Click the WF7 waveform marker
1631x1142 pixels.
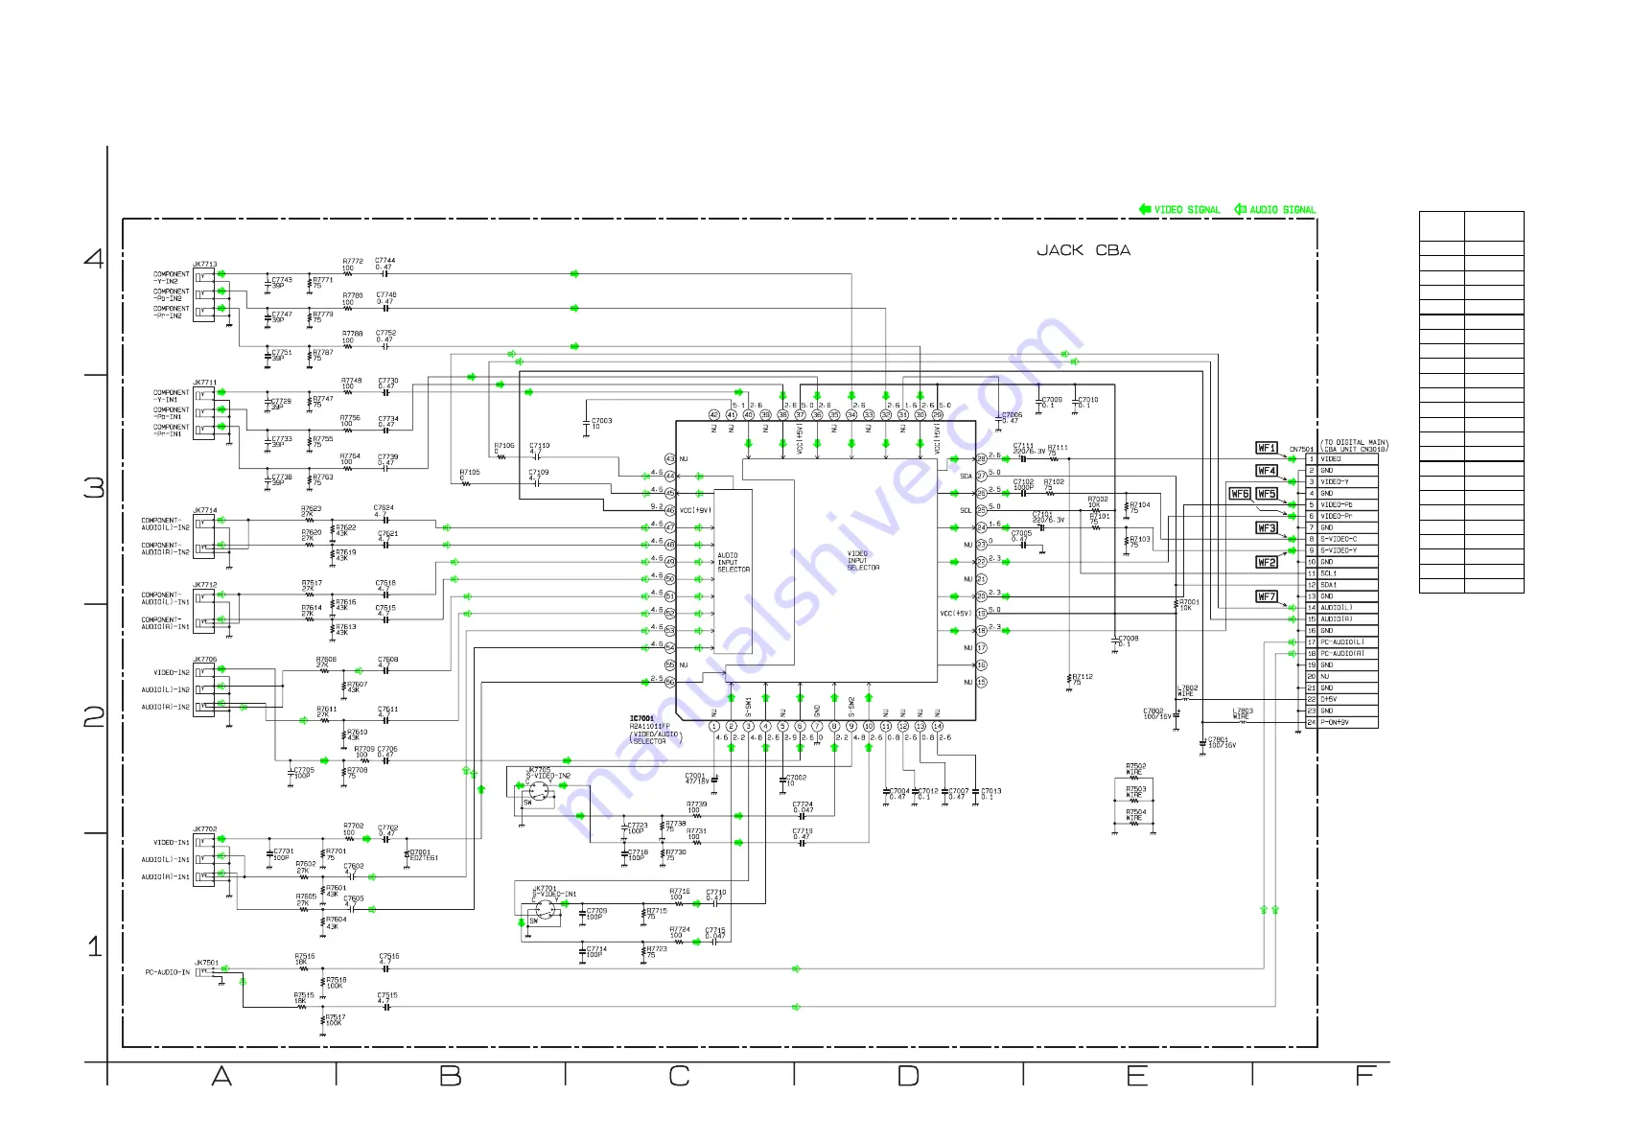pyautogui.click(x=1267, y=596)
